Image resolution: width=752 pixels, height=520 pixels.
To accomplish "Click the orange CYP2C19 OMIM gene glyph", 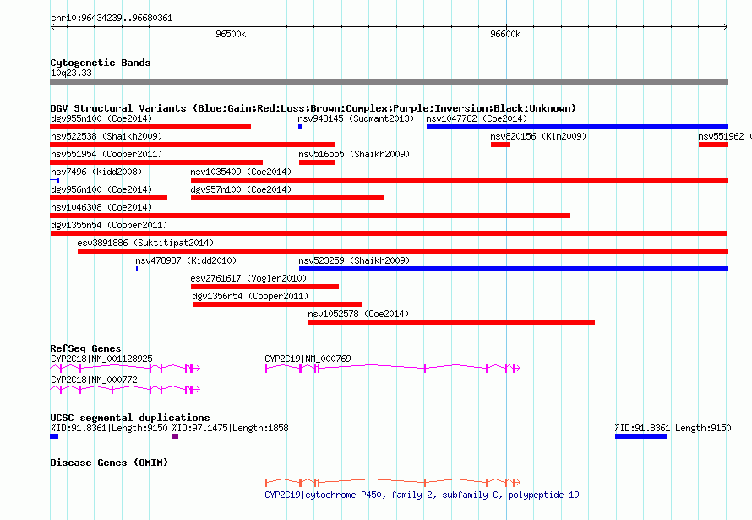I will coord(393,482).
